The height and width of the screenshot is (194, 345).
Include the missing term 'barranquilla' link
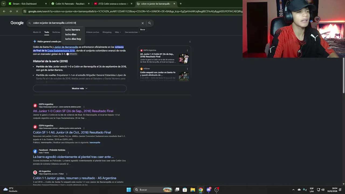[95, 143]
